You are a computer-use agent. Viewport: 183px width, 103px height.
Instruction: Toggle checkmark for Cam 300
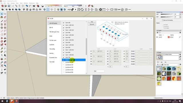[63, 23]
